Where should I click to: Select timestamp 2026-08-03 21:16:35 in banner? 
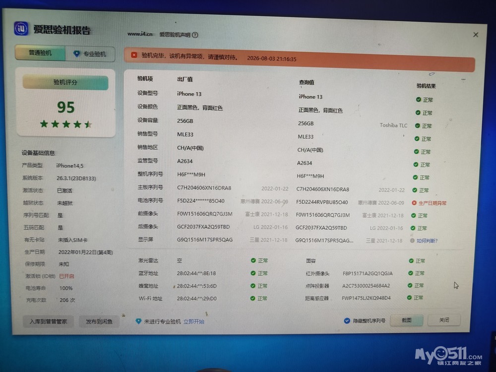pos(271,59)
